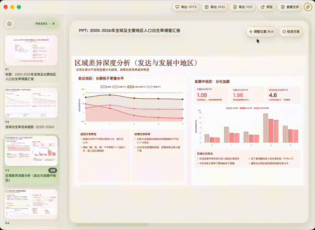Click the 4.6 TFR value card
The image size is (315, 230).
[284, 95]
